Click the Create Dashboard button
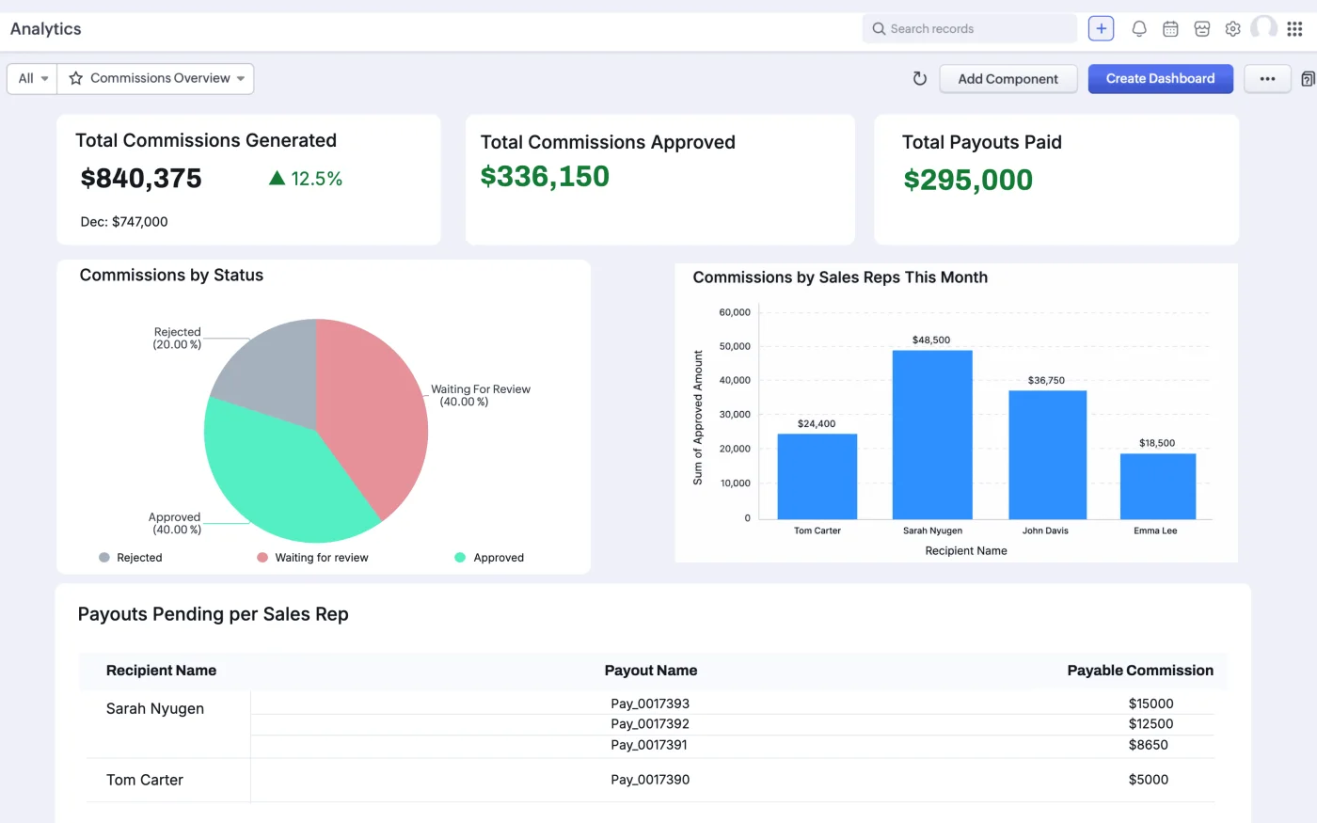Viewport: 1317px width, 823px height. [x=1160, y=79]
